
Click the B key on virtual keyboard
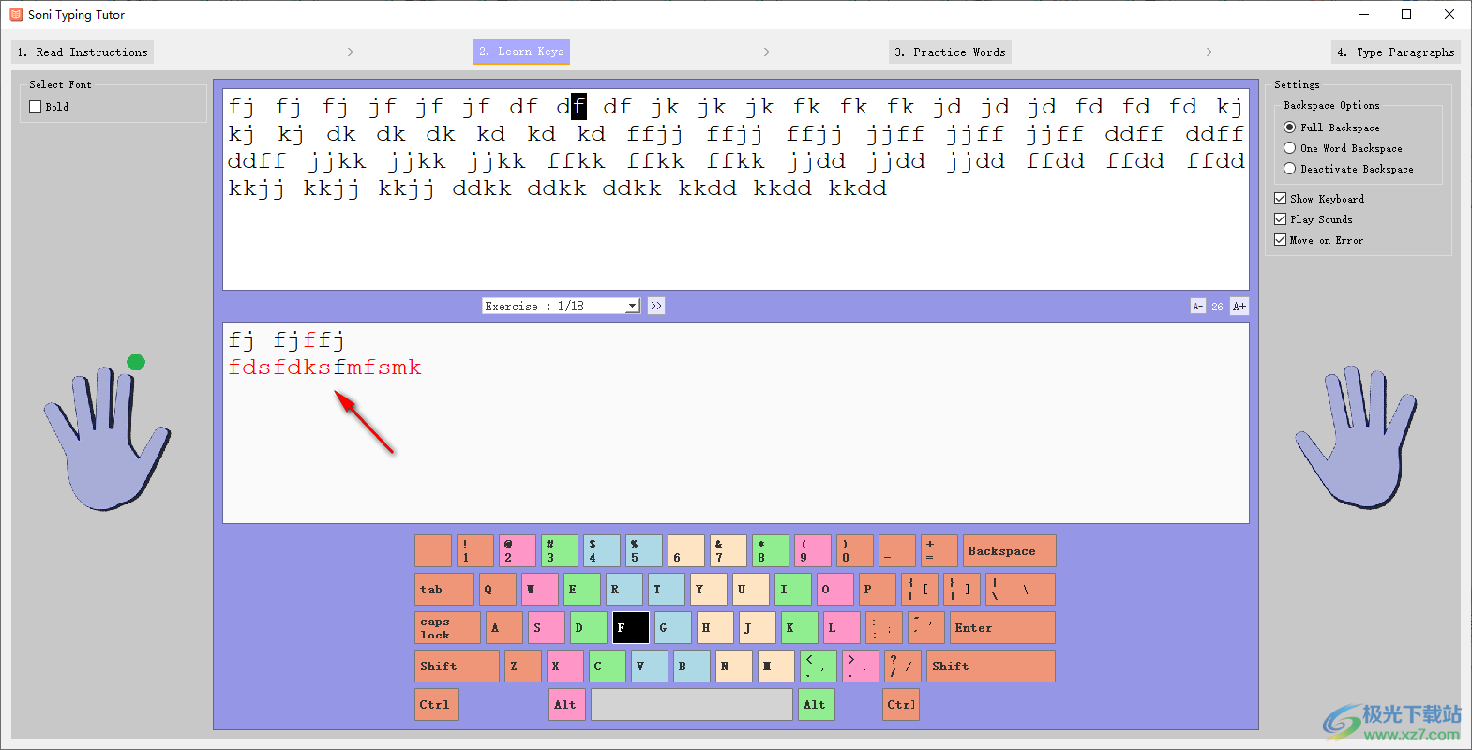[x=692, y=667]
